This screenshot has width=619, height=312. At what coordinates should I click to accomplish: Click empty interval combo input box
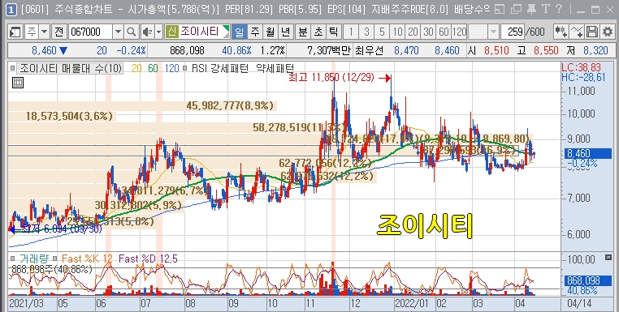click(478, 32)
